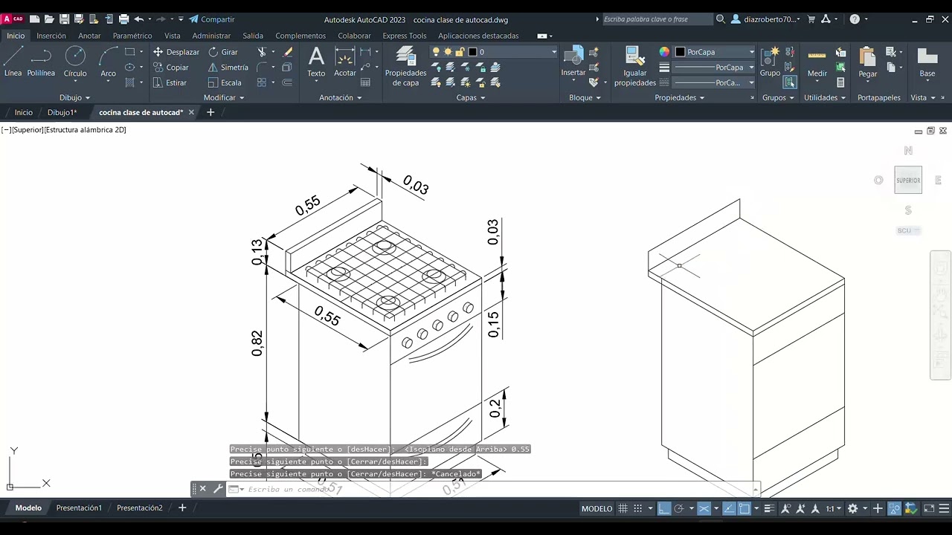
Task: Open Propiedades de capa panel
Action: (x=405, y=65)
